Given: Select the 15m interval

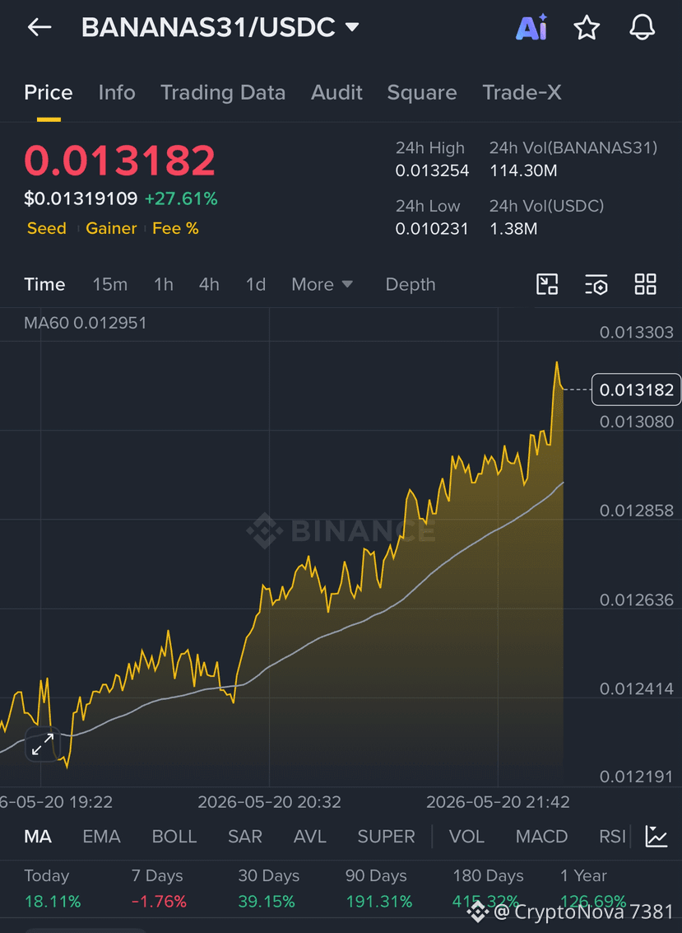Looking at the screenshot, I should [x=109, y=284].
